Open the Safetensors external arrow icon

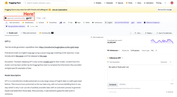tap(156, 51)
